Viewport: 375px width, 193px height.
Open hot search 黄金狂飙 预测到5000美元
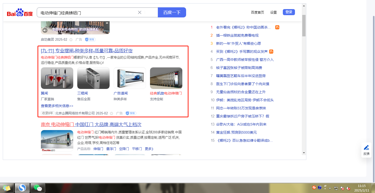click(x=236, y=132)
